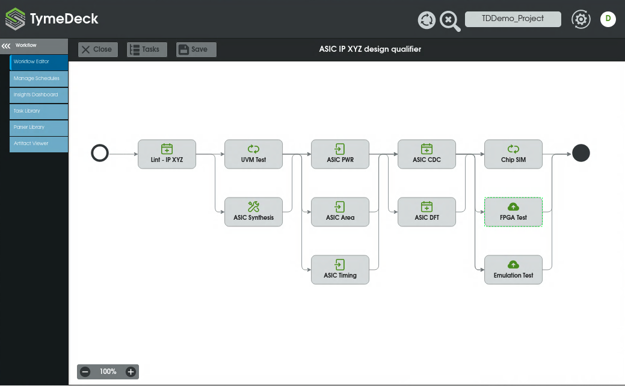Click the user avatar labeled D
Screen dimensions: 625x386
pos(608,19)
